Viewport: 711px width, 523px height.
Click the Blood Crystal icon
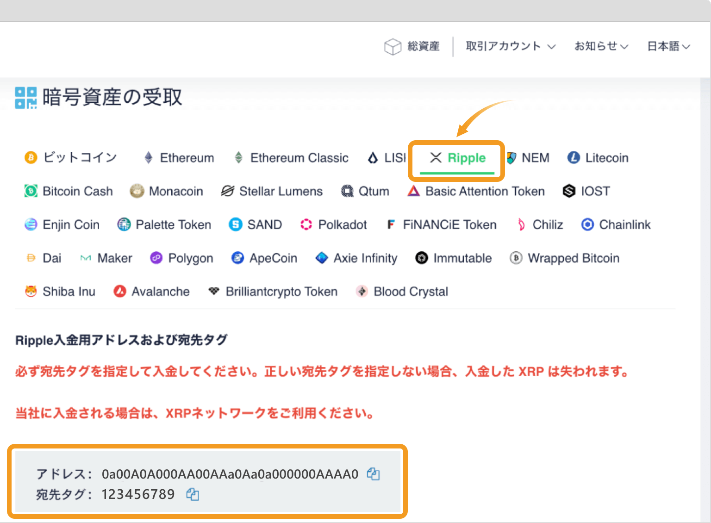coord(362,291)
